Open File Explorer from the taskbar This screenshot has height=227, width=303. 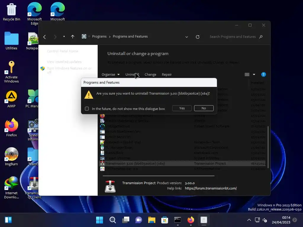[152, 220]
